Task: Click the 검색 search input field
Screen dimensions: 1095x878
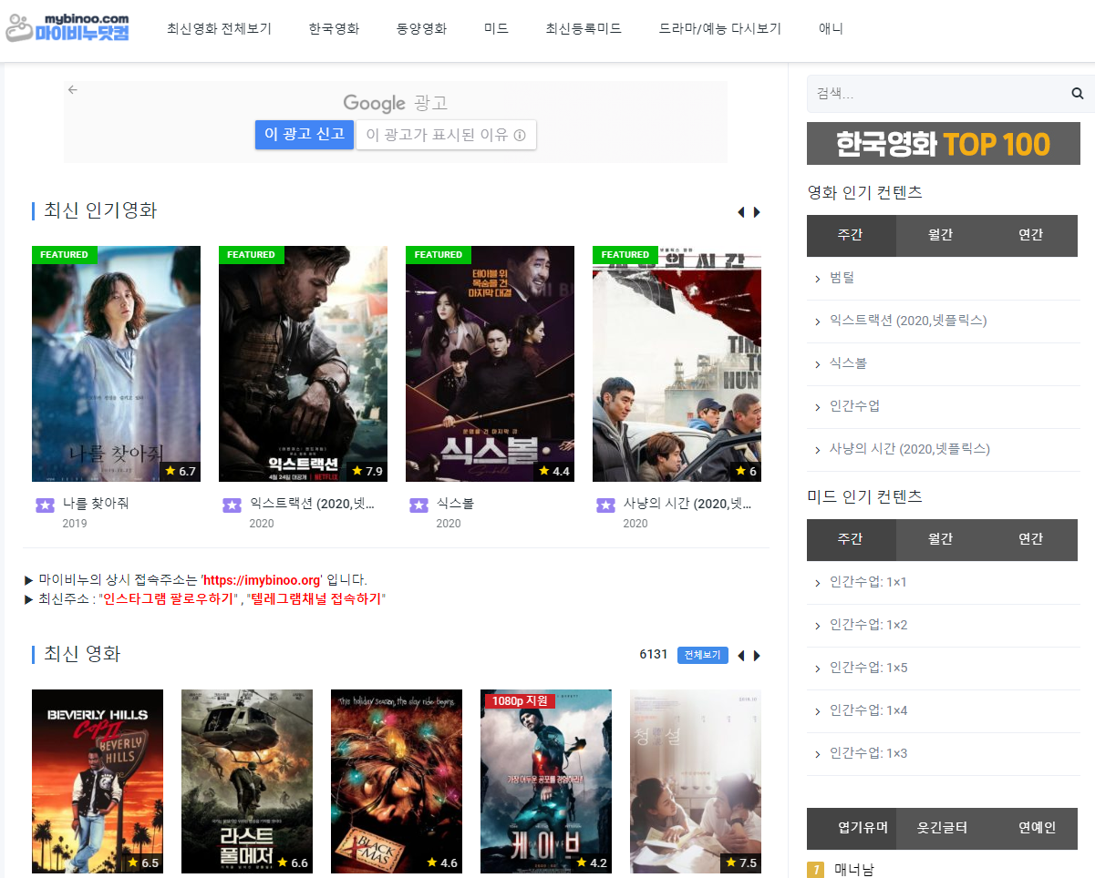Action: pyautogui.click(x=937, y=94)
